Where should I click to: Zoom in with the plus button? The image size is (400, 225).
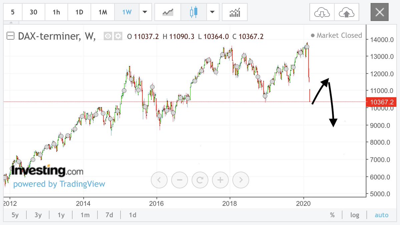click(x=220, y=180)
